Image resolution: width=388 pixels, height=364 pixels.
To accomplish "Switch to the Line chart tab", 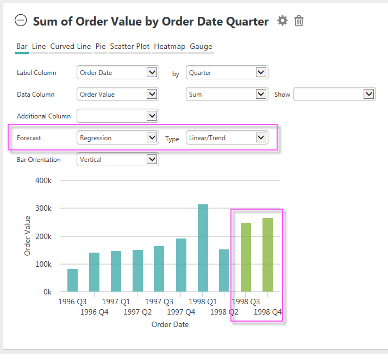I will point(39,47).
